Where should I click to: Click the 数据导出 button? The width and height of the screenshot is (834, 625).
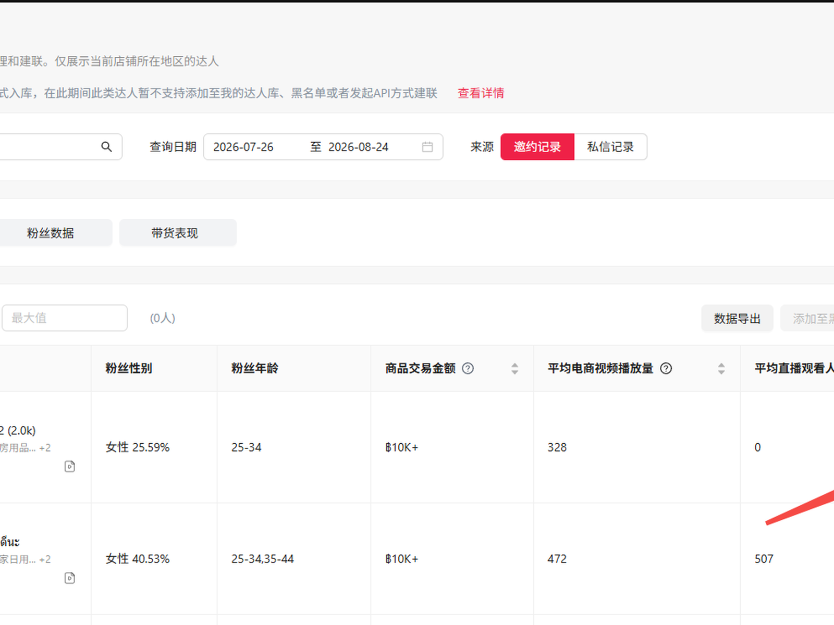point(737,318)
